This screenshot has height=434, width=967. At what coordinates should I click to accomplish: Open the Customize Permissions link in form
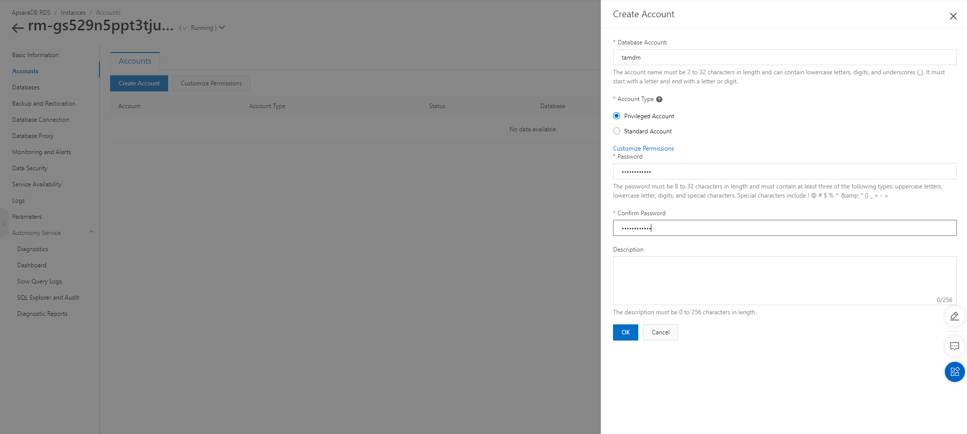click(643, 149)
